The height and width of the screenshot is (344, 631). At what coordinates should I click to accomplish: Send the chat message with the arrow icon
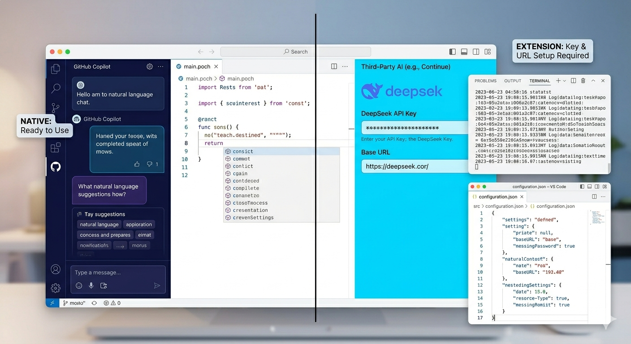(x=157, y=285)
